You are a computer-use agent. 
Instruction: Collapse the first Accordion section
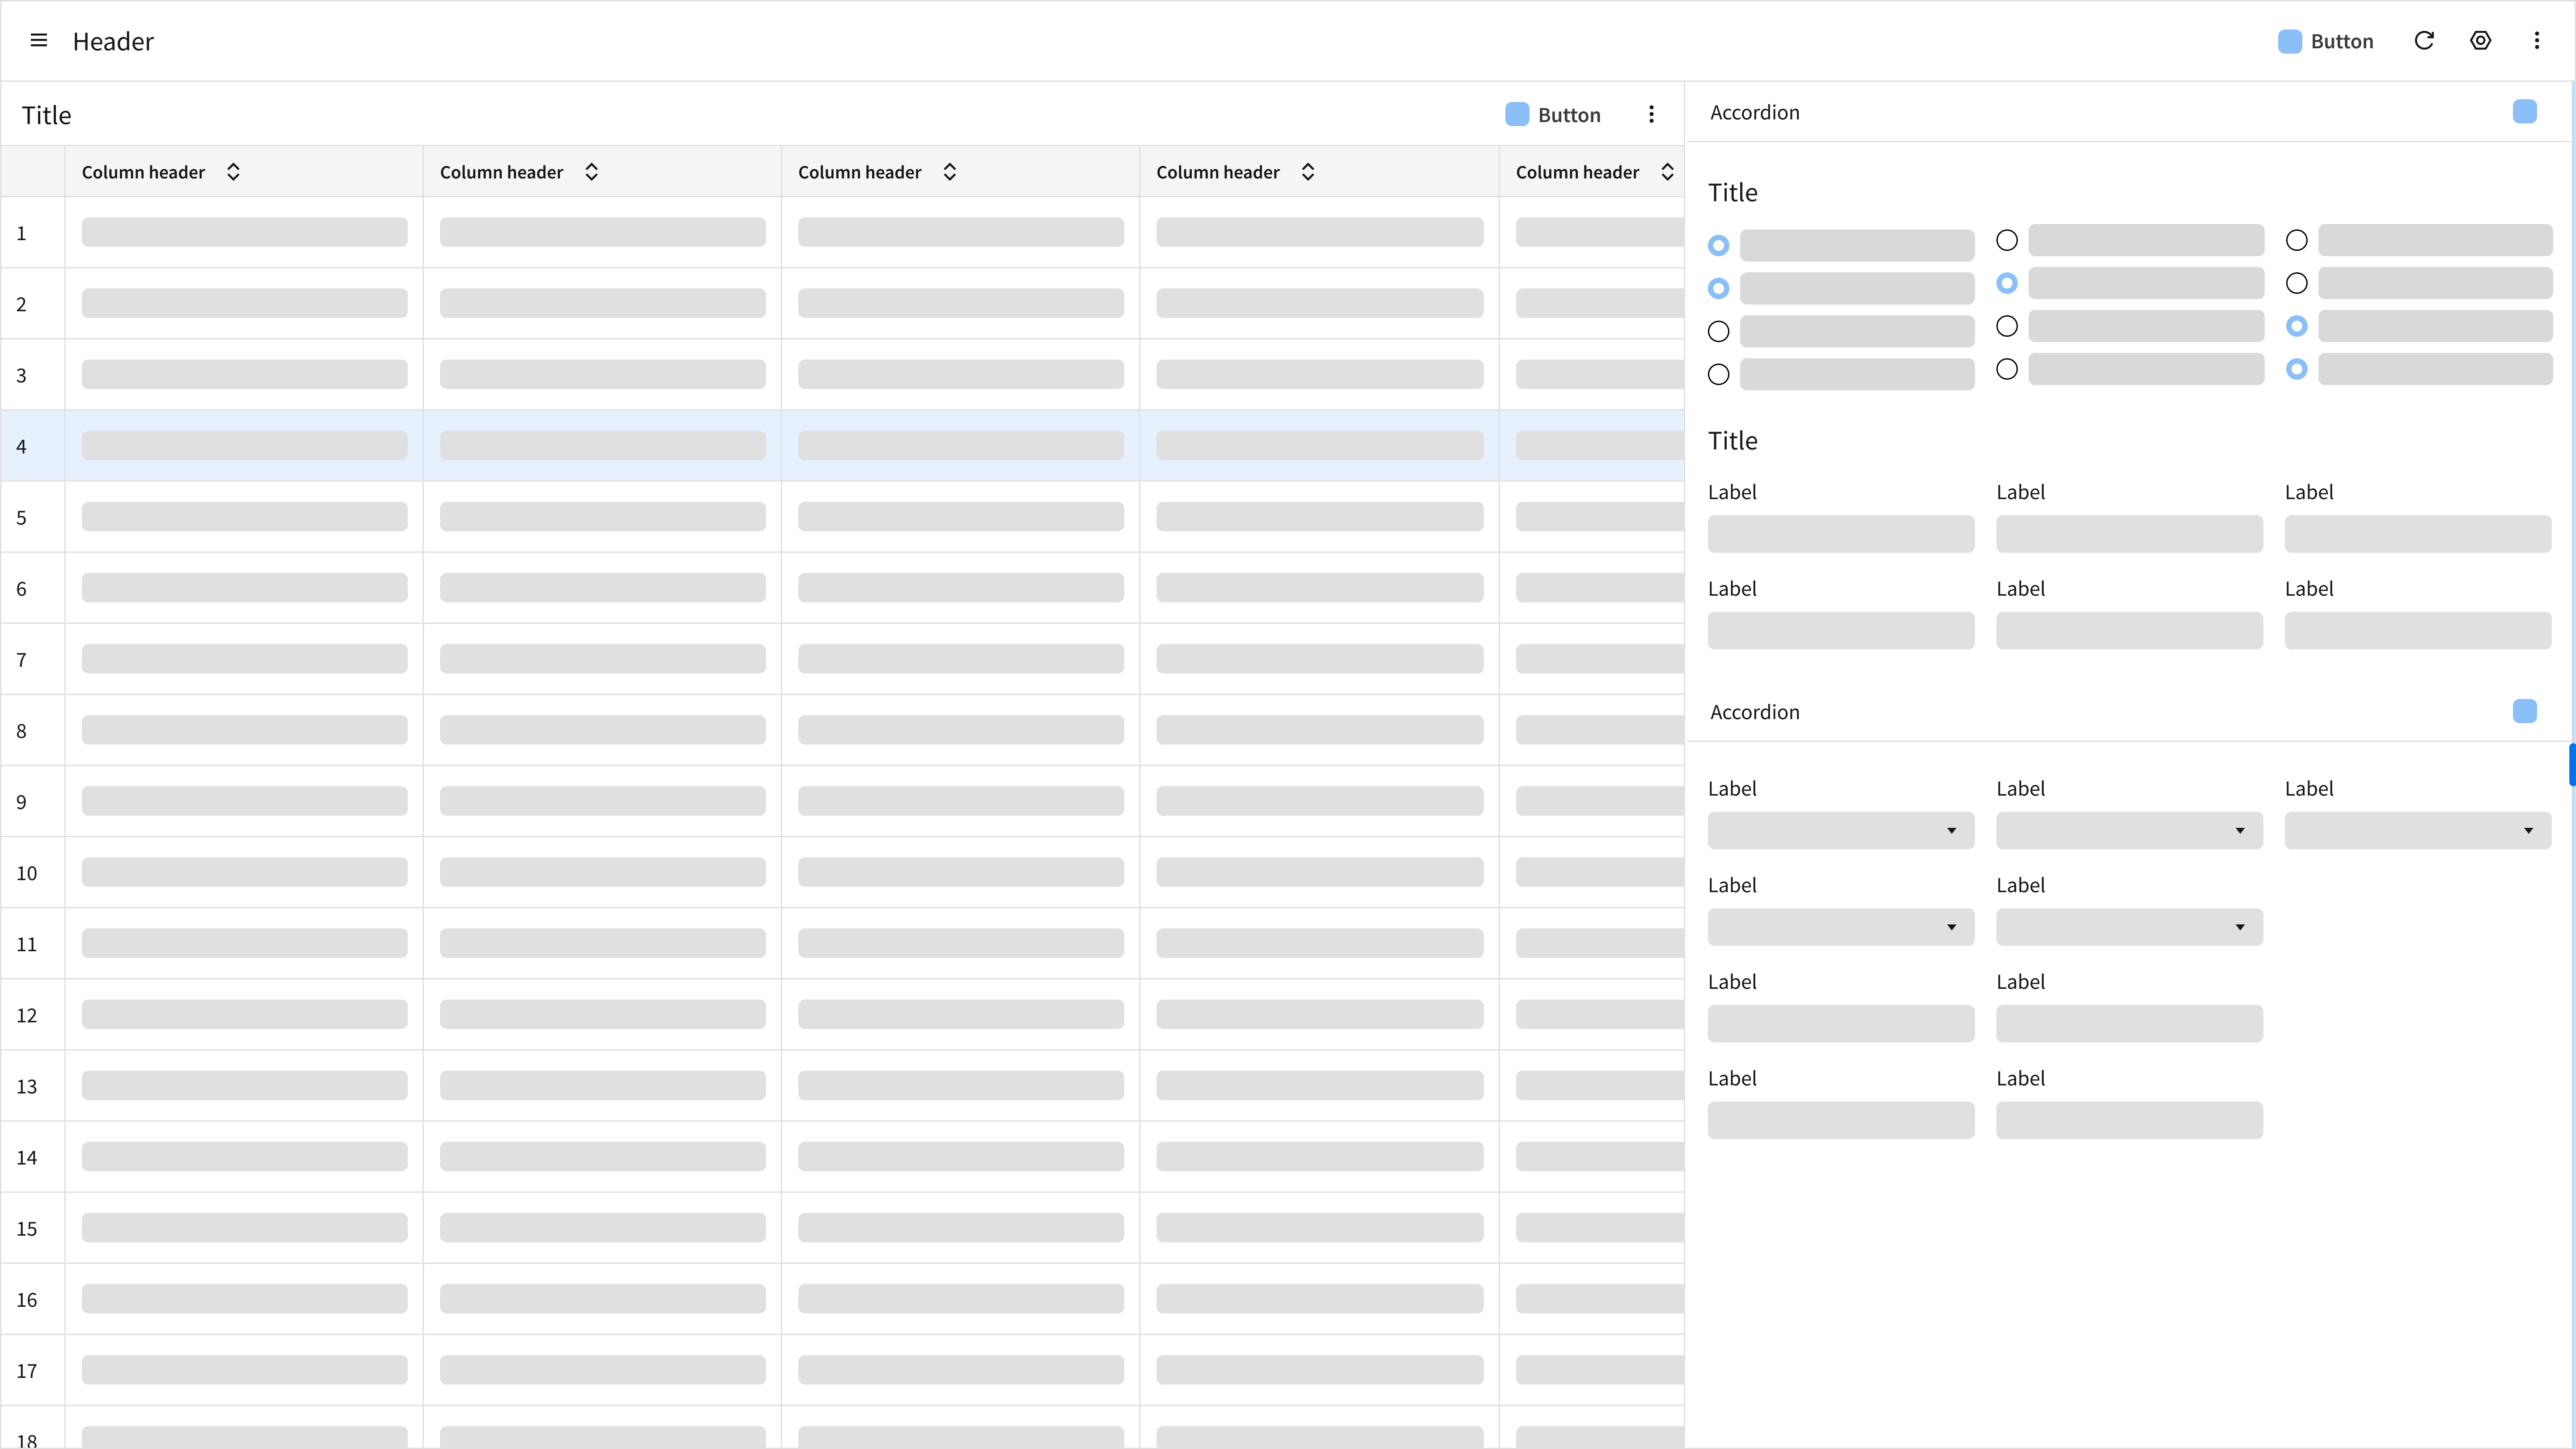(x=2524, y=112)
